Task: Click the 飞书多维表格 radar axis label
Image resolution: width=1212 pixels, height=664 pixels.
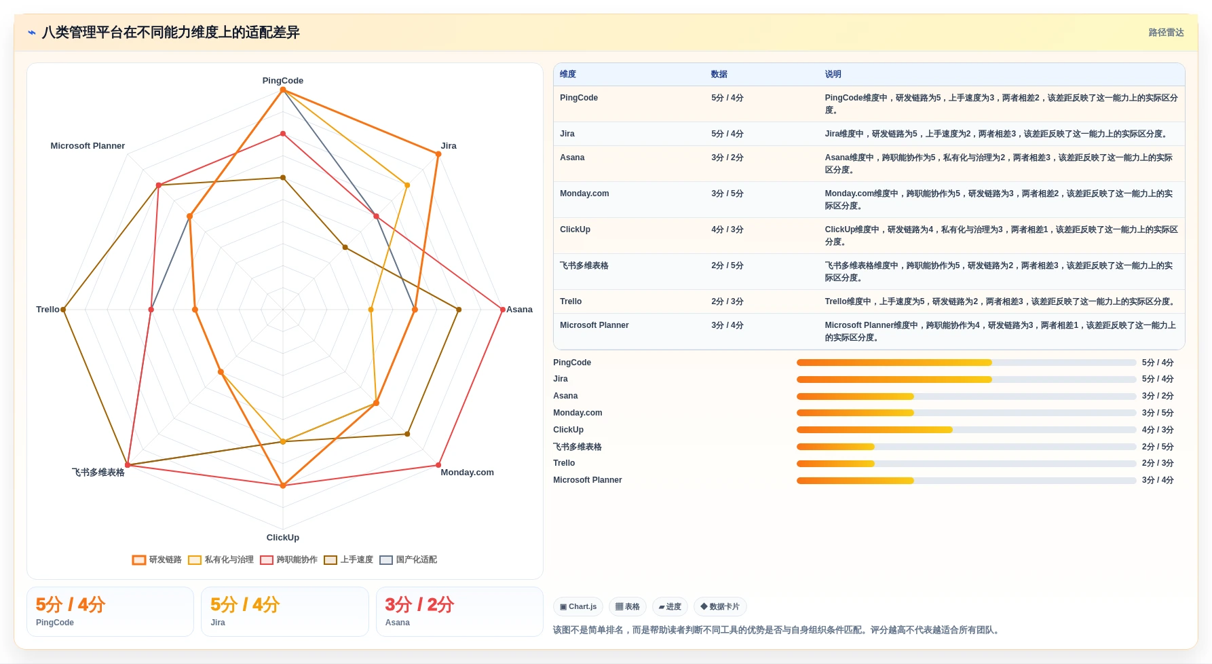Action: [x=98, y=473]
